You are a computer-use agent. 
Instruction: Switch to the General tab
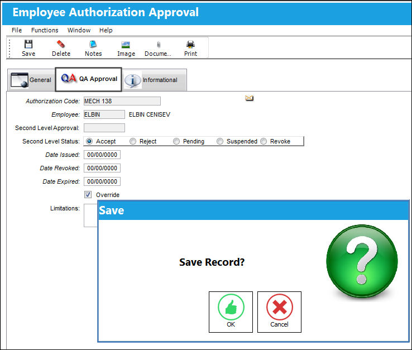(31, 80)
